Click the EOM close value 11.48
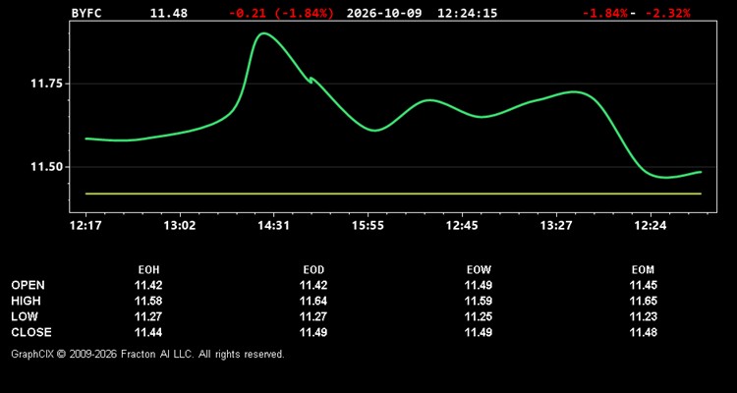Viewport: 737px width, 393px height. click(644, 332)
